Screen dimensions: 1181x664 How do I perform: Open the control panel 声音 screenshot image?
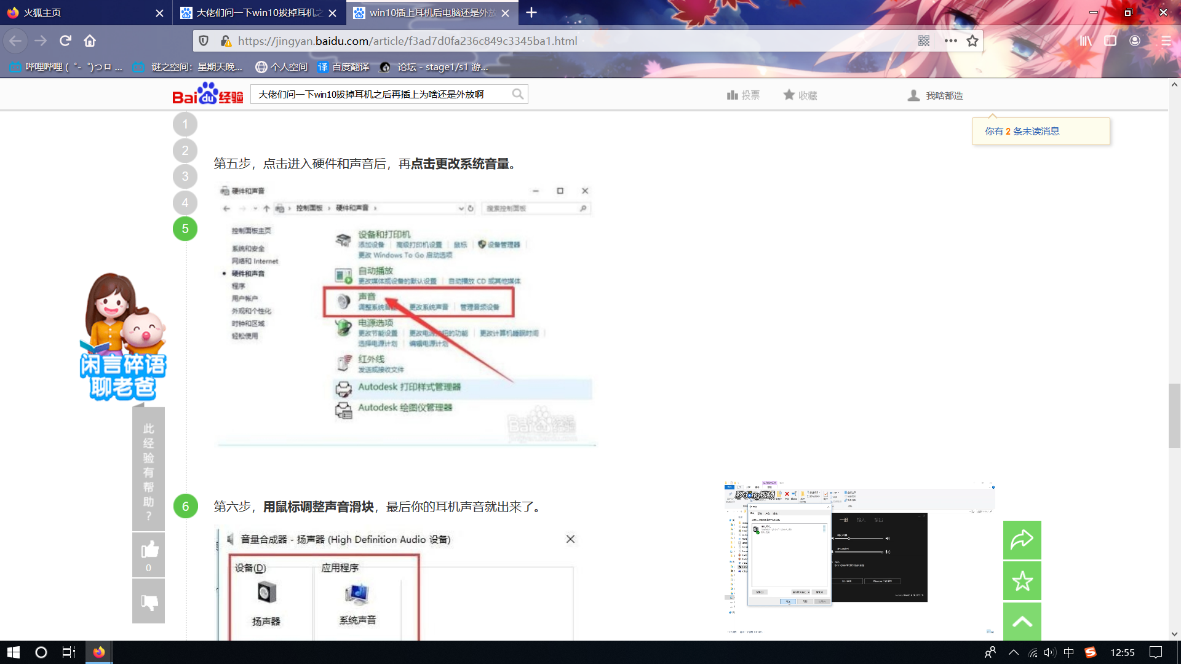tap(406, 314)
